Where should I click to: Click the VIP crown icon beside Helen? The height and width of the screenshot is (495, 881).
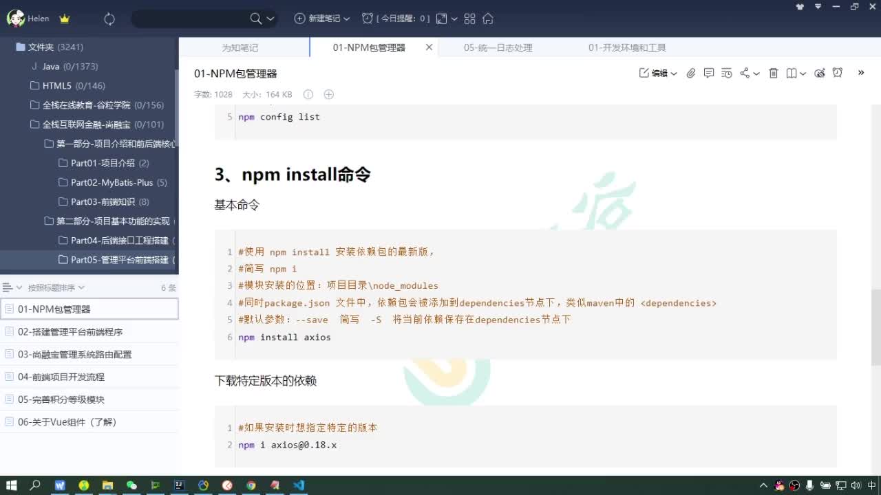tap(65, 19)
